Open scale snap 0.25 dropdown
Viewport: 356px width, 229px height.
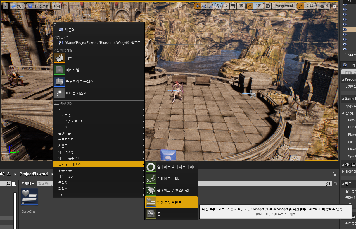pyautogui.click(x=310, y=6)
